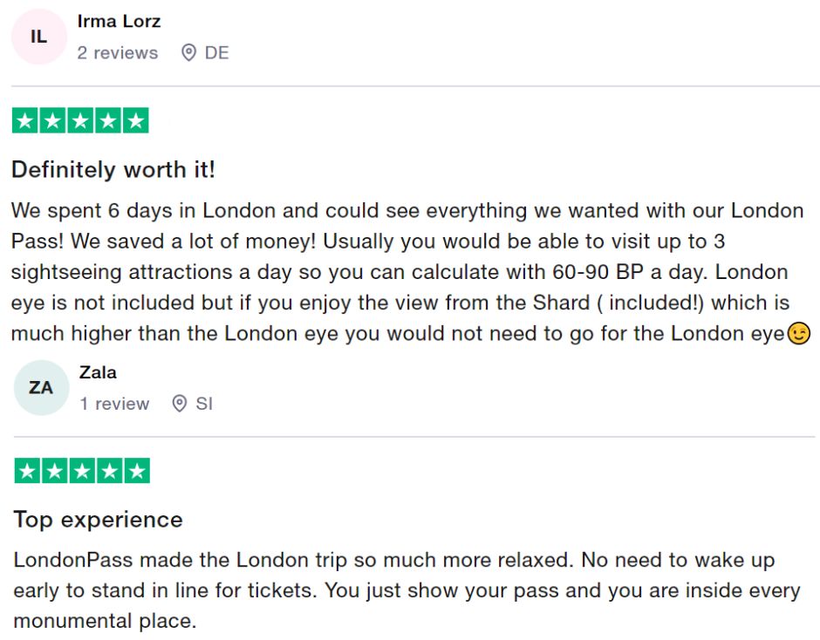Click the "2 reviews" count under Irma Lorz
Screen dimensions: 820x640
118,53
